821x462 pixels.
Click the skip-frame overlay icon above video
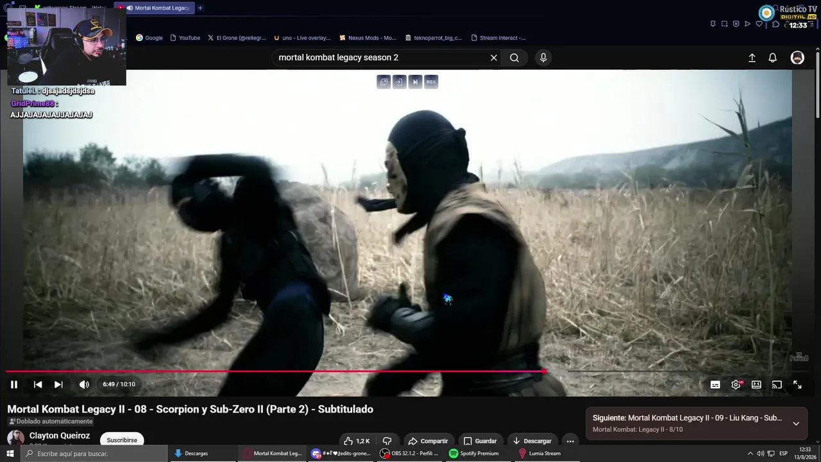click(415, 81)
